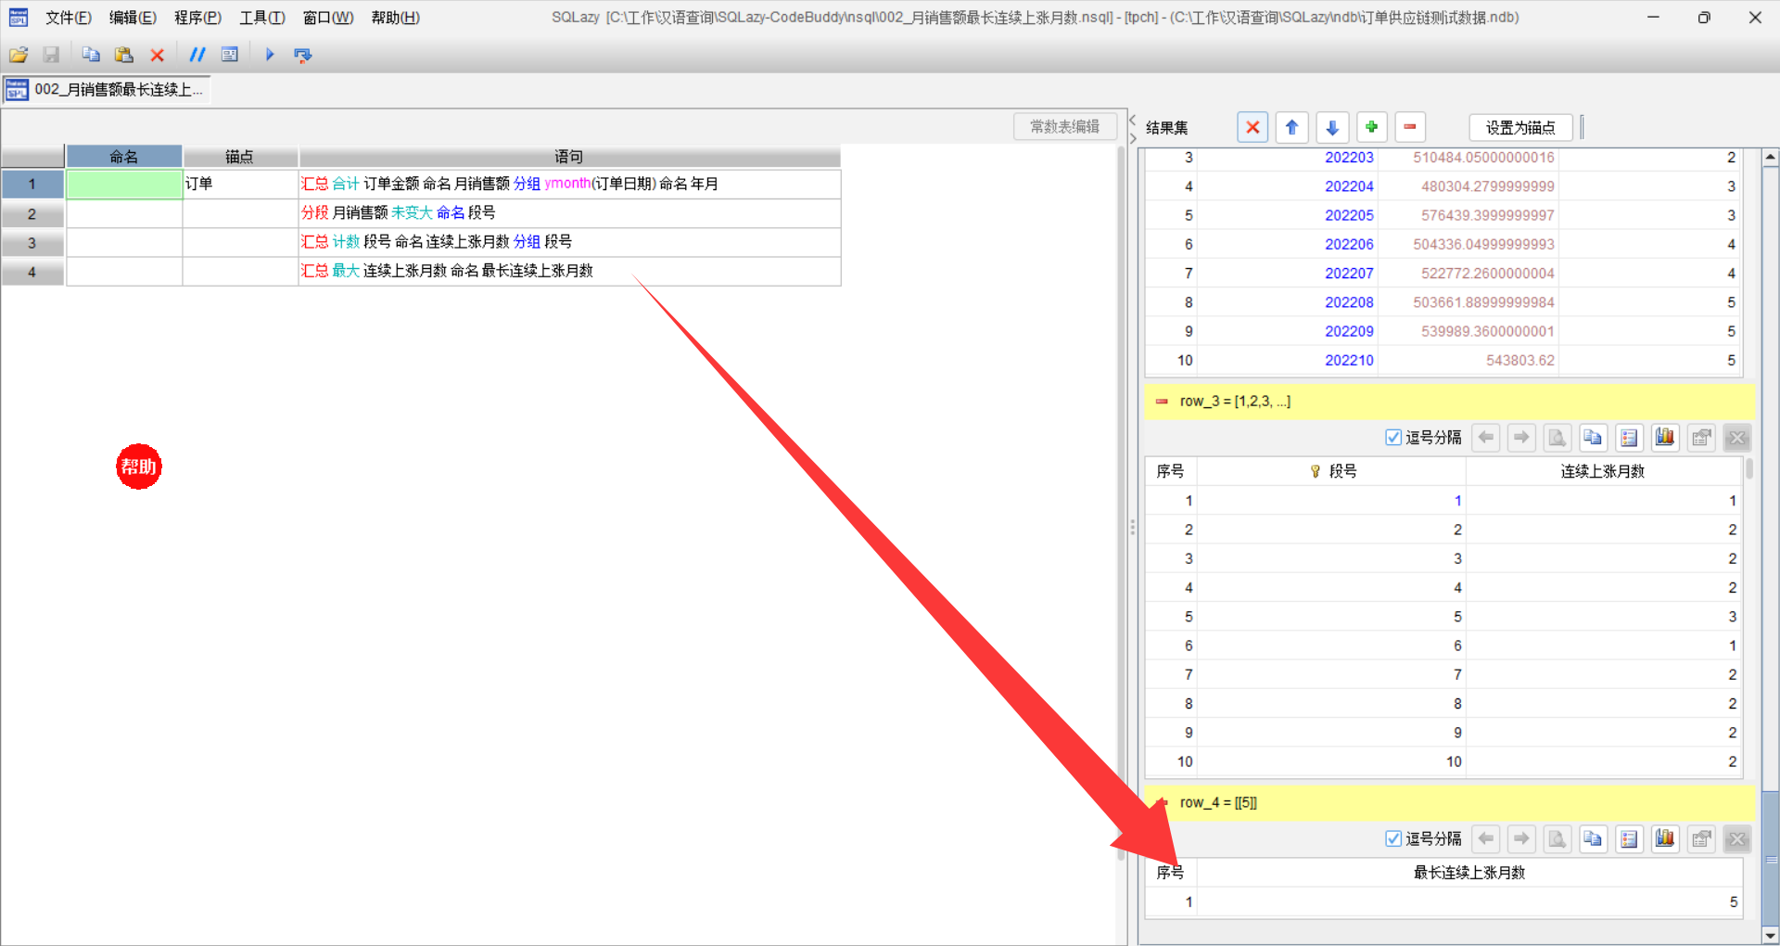Click the list view icon in row_4 toolbar
The width and height of the screenshot is (1780, 946).
pos(1629,839)
